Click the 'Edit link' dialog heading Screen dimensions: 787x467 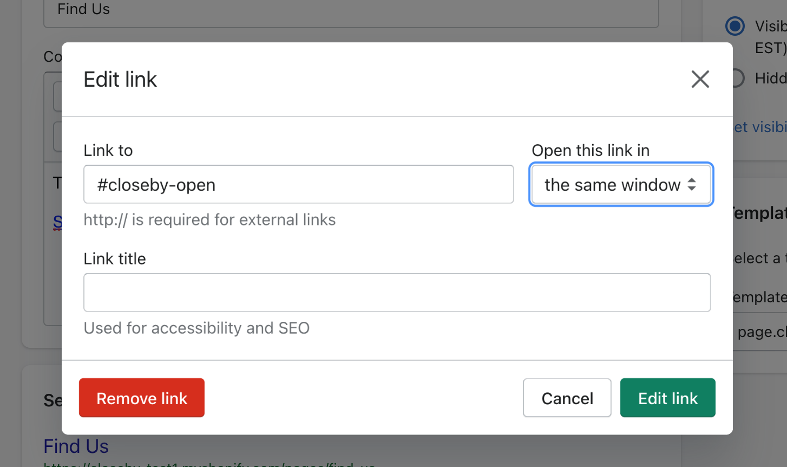[120, 80]
